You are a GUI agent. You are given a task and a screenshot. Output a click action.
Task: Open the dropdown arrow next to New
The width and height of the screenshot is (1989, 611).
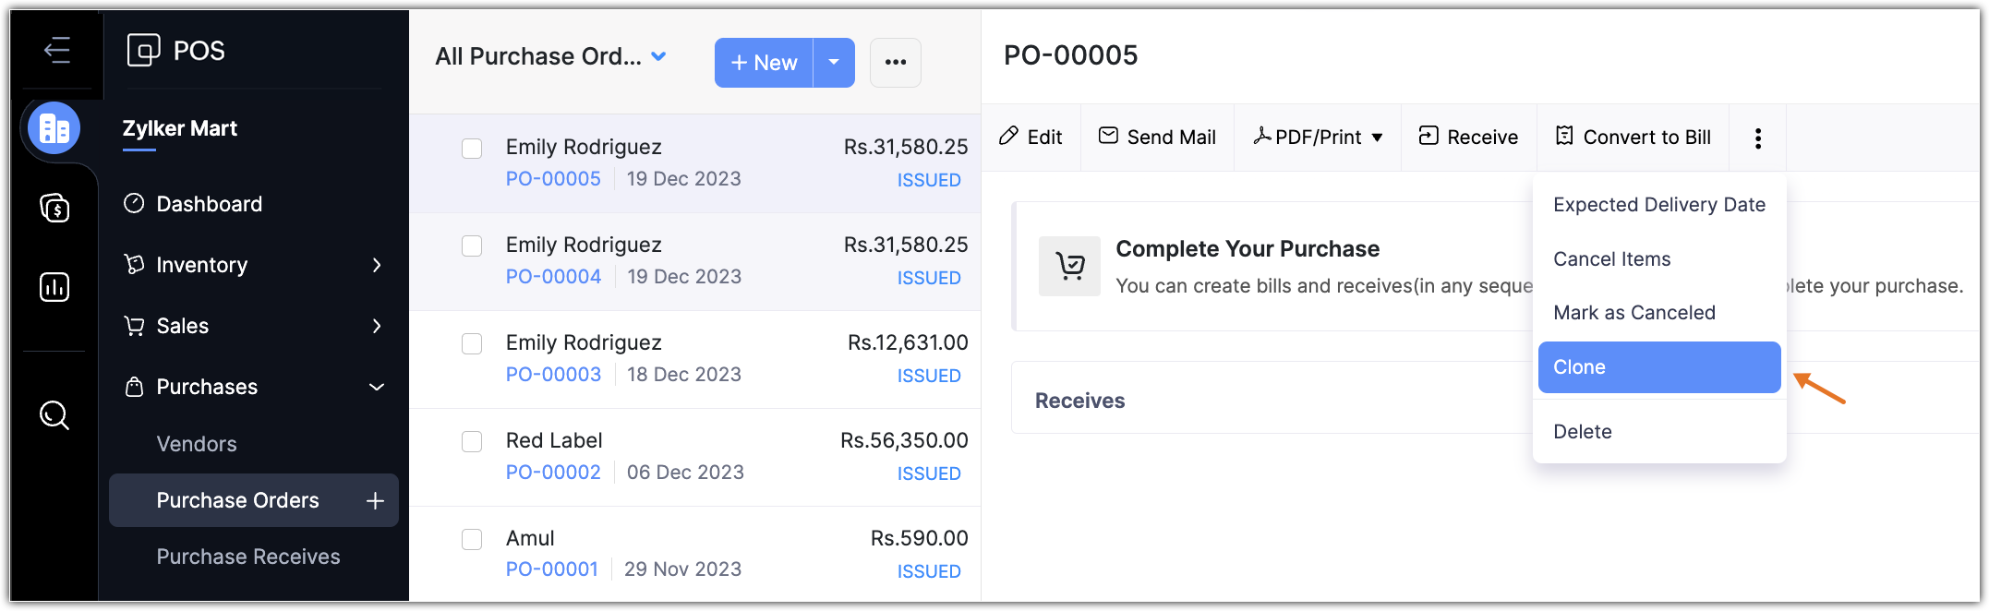tap(834, 63)
